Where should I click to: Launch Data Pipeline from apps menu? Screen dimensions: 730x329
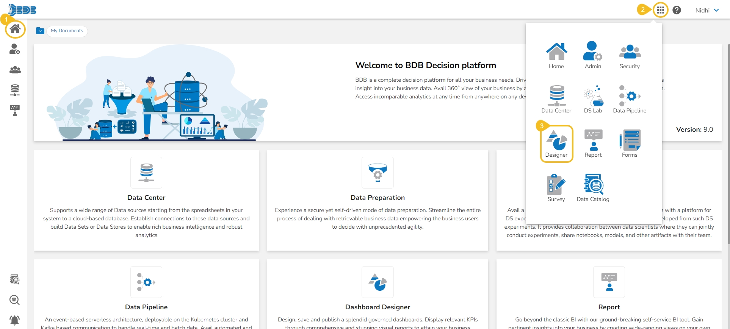[x=629, y=99]
